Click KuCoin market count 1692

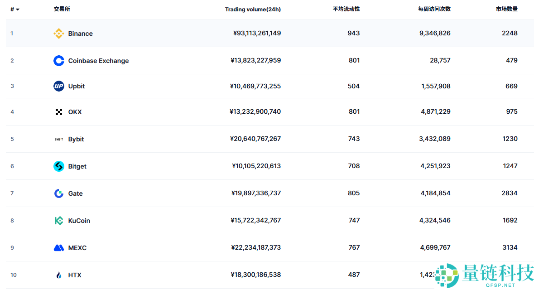[x=510, y=221]
